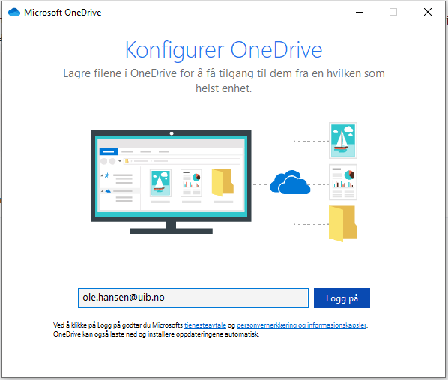Click the sailboat picture icon beside cloud
The width and height of the screenshot is (448, 380).
pyautogui.click(x=343, y=141)
